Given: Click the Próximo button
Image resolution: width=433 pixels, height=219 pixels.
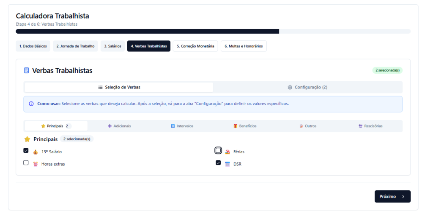Looking at the screenshot, I should coord(392,196).
